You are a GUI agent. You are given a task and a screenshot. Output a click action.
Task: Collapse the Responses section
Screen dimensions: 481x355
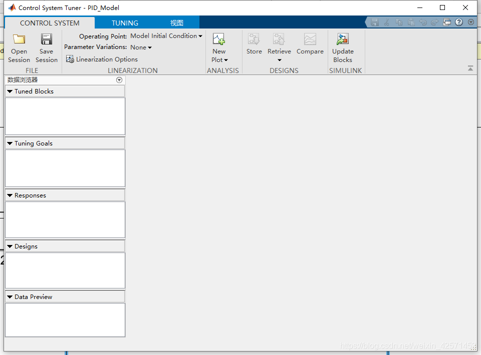click(x=10, y=195)
